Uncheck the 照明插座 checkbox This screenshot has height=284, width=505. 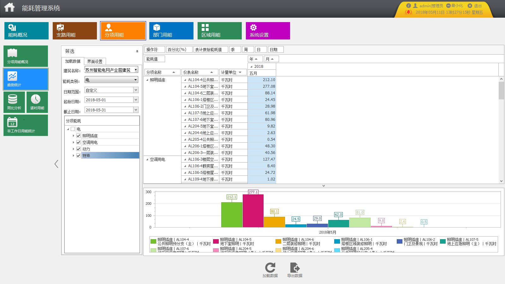[x=79, y=136]
